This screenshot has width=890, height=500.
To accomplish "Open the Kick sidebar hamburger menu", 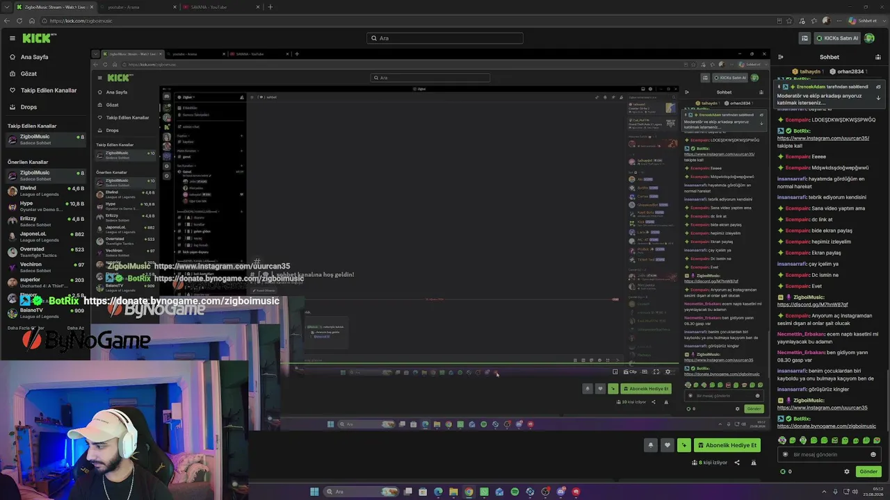I will pos(13,38).
